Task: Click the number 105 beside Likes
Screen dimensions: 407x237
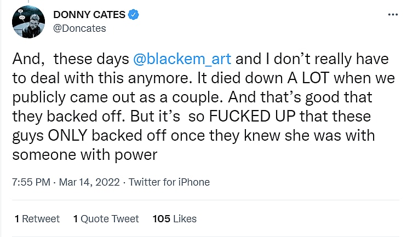Action: tap(161, 219)
